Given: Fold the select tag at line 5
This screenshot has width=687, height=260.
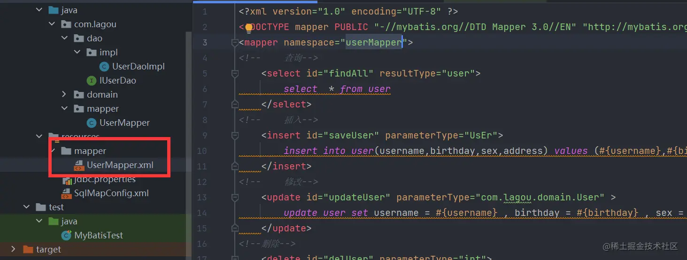Looking at the screenshot, I should pyautogui.click(x=235, y=74).
